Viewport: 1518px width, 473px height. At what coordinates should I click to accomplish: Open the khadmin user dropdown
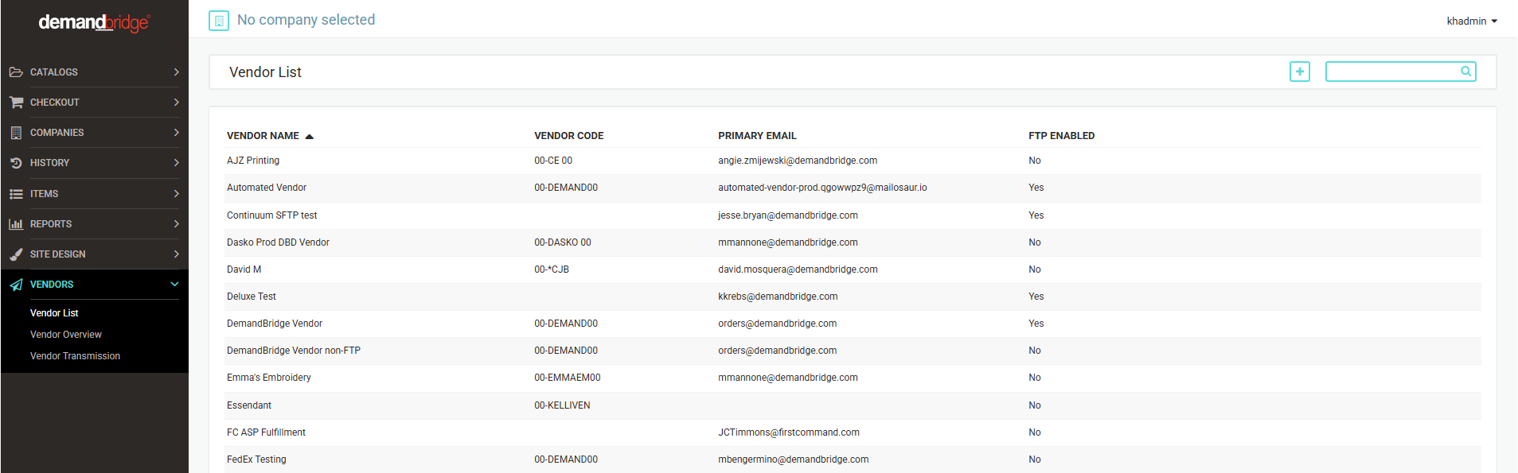[x=1472, y=21]
